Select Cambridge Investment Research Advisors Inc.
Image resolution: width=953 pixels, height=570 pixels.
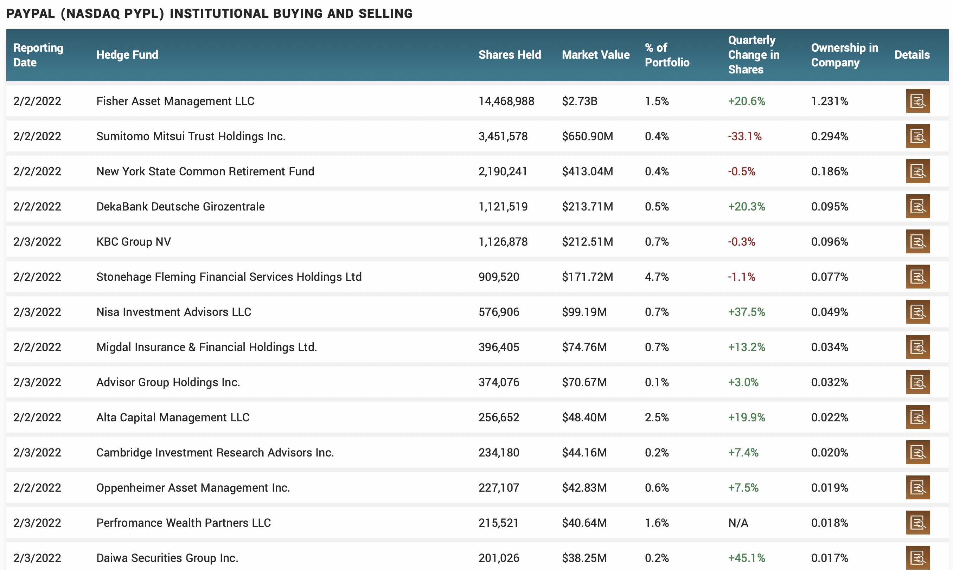215,453
